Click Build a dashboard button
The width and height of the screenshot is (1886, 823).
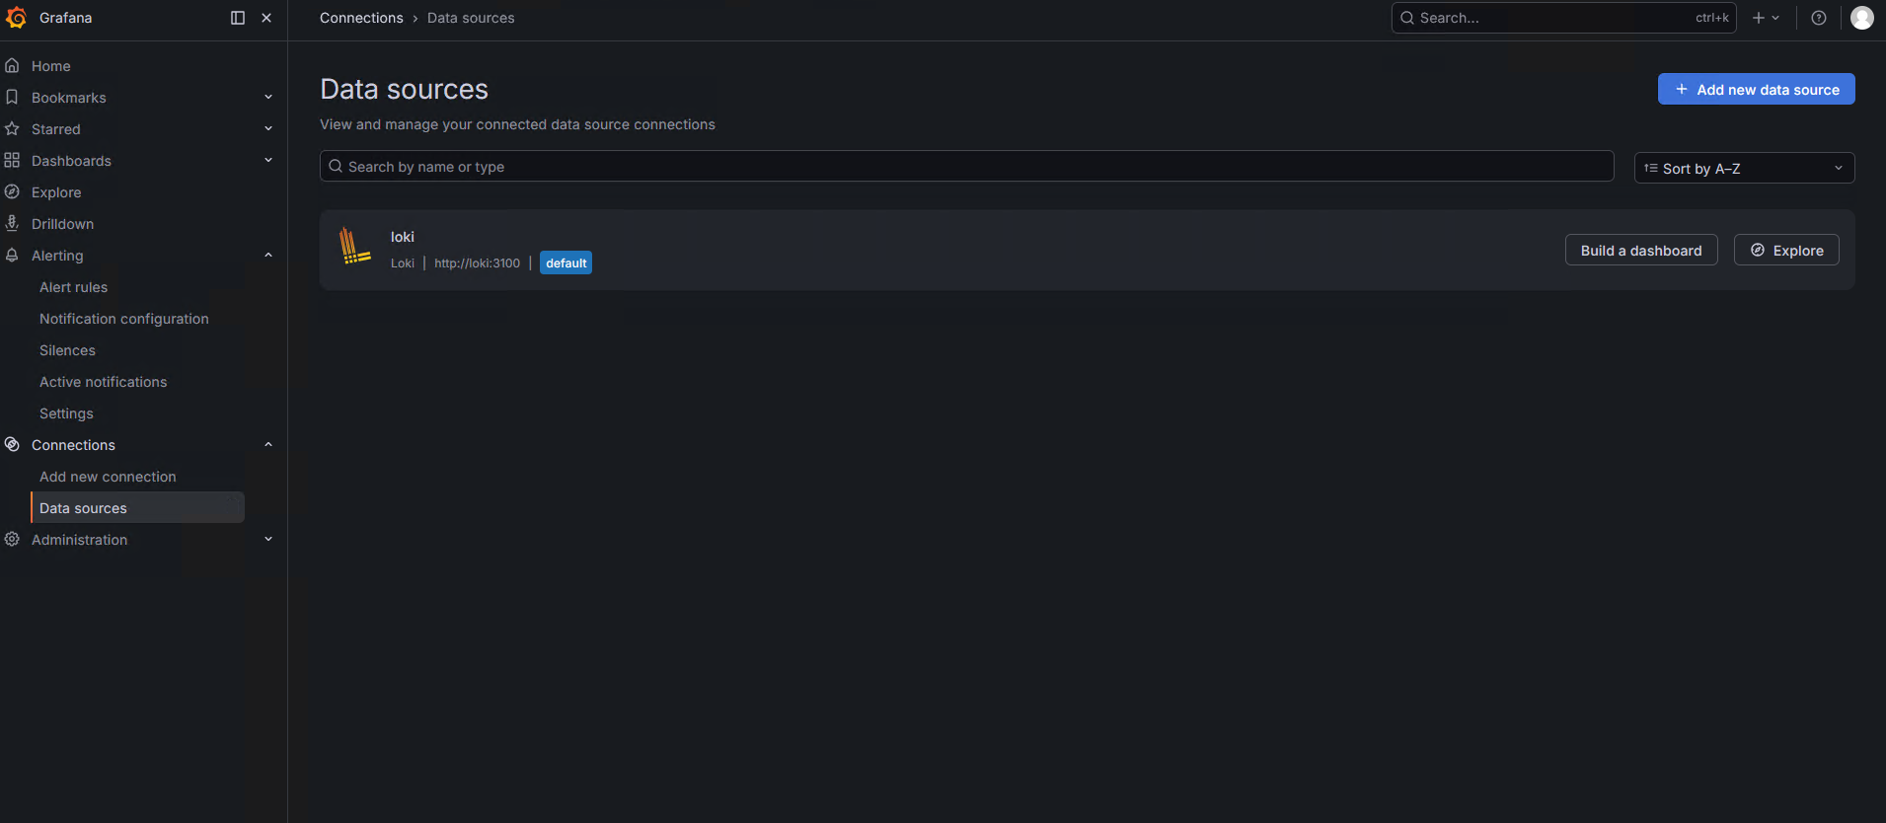pyautogui.click(x=1641, y=251)
